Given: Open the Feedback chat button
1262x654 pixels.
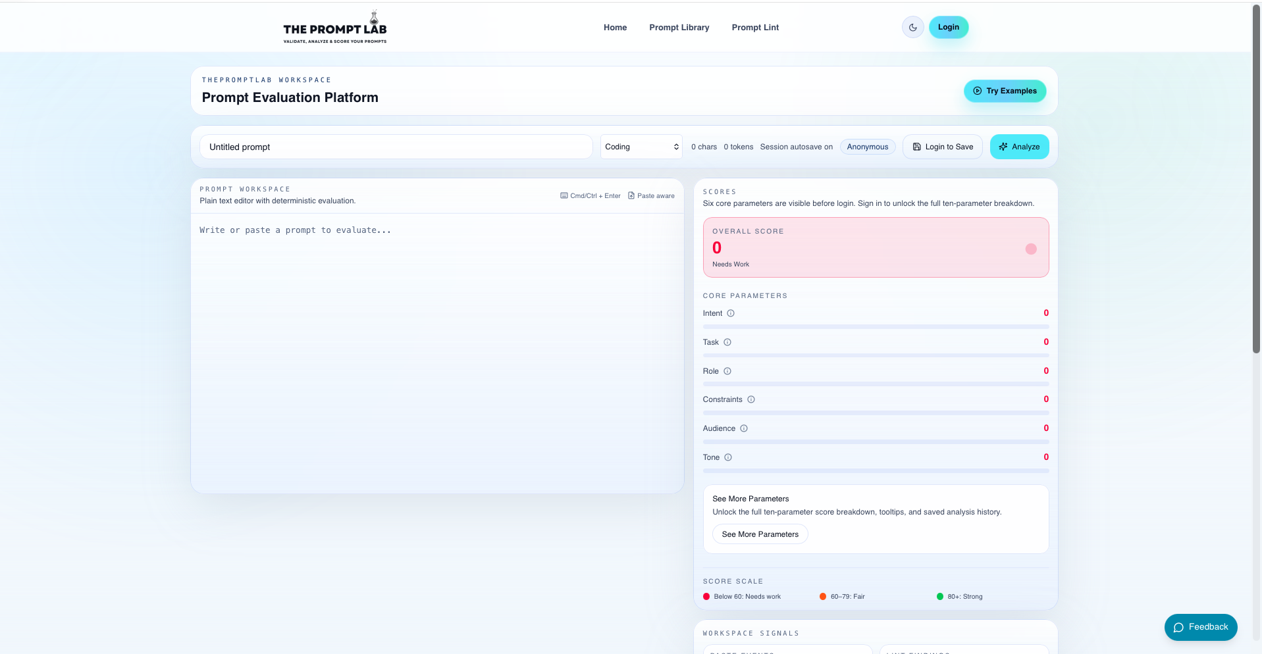Looking at the screenshot, I should pos(1200,627).
